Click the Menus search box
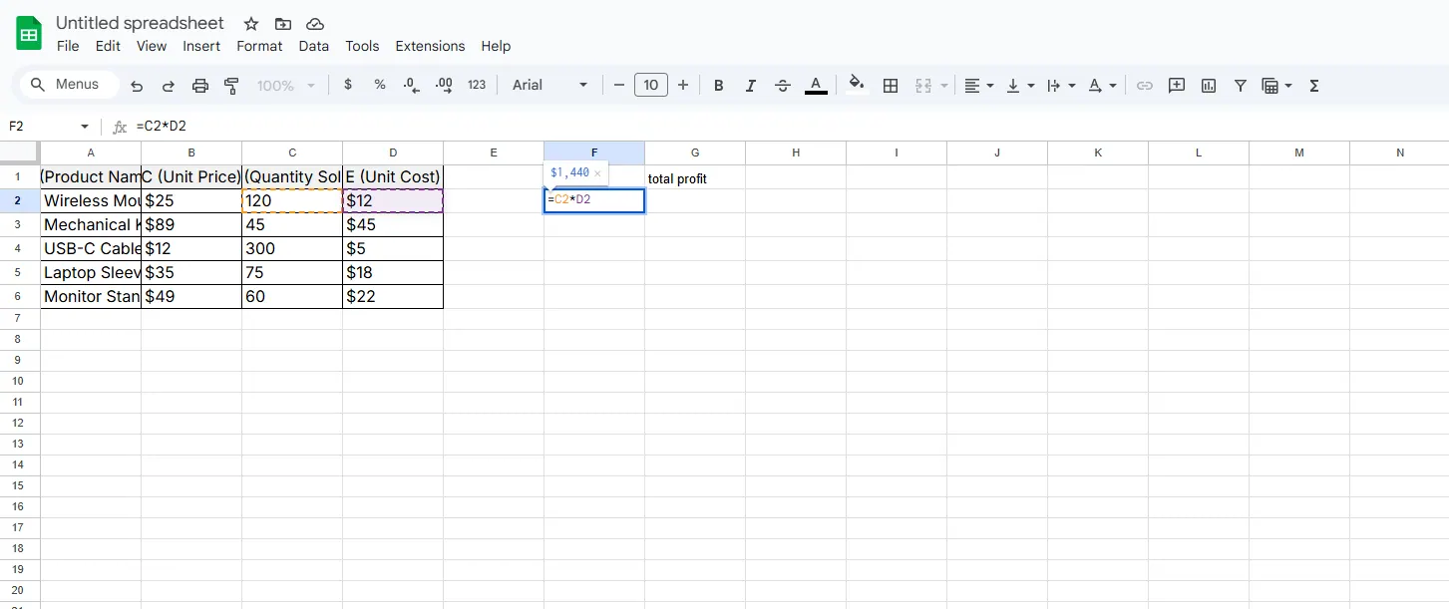This screenshot has width=1449, height=609. [x=68, y=85]
